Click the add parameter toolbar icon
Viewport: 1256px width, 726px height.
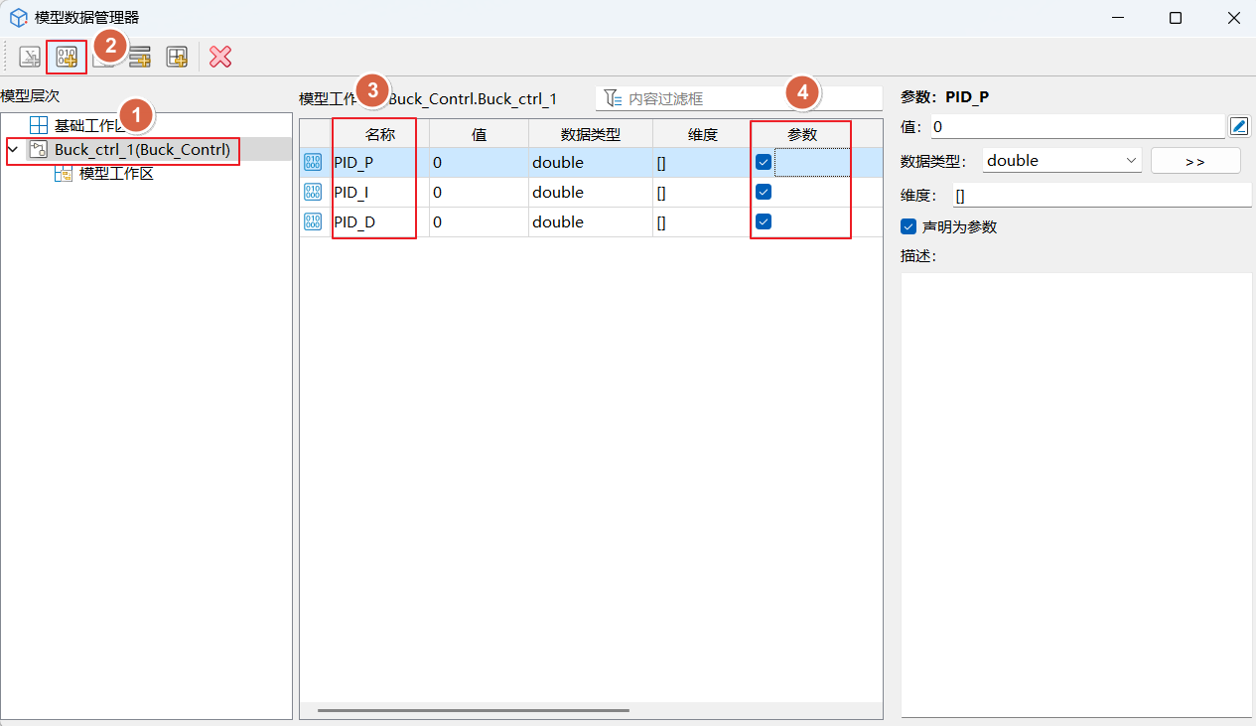point(67,57)
